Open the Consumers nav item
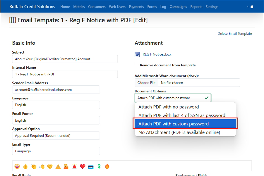264x176 pixels. coord(97,7)
